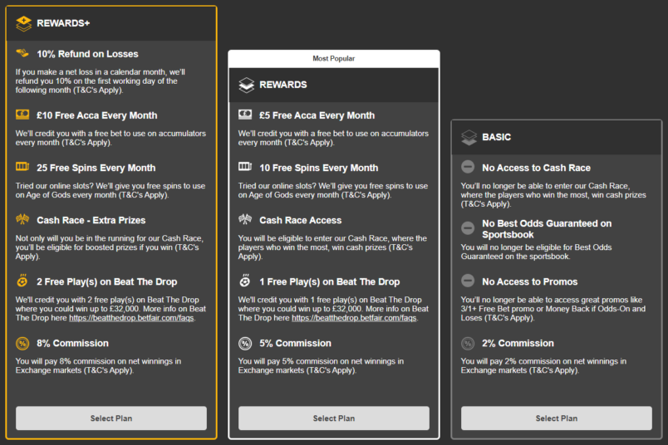Click the REWARDS+ plan title
Image resolution: width=668 pixels, height=445 pixels.
pyautogui.click(x=63, y=23)
